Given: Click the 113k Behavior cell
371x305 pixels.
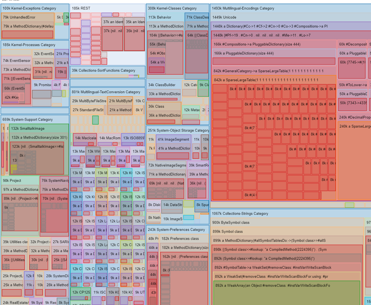Looking at the screenshot, I should tap(160, 17).
